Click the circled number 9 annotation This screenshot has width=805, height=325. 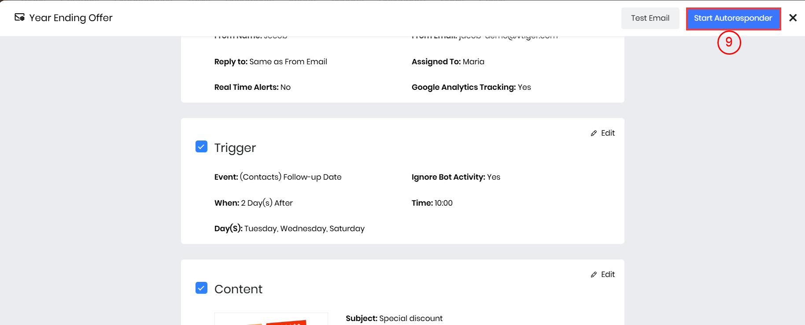pyautogui.click(x=729, y=42)
